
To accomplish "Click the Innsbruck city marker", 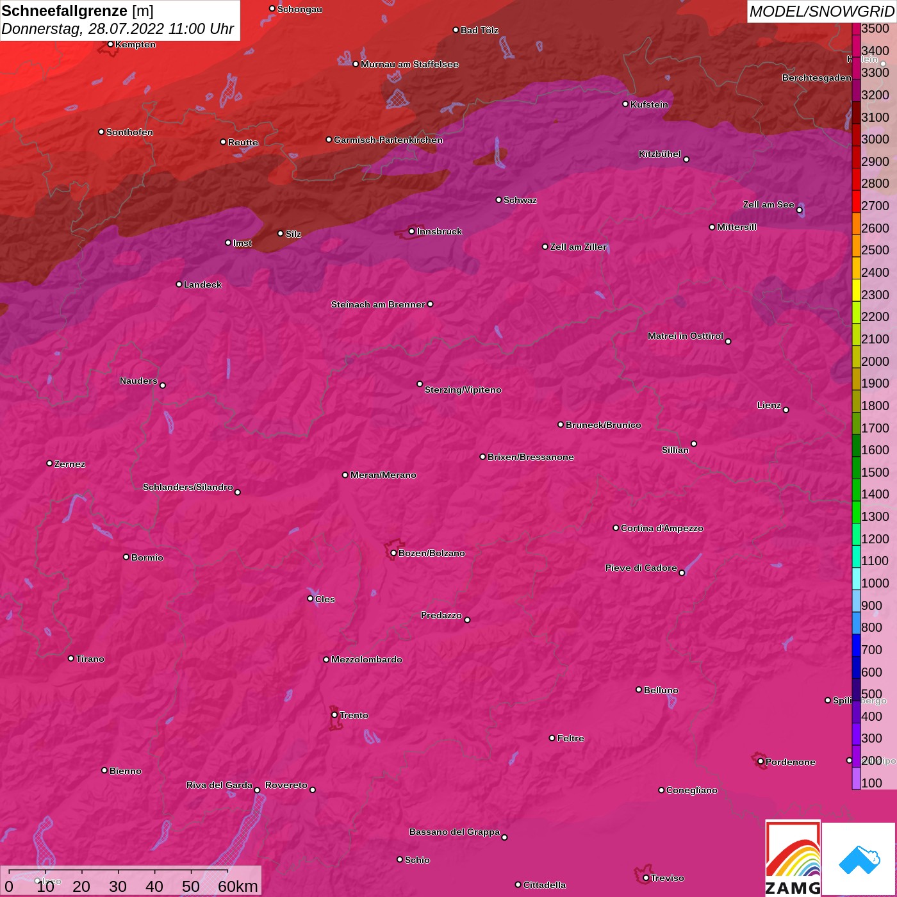I will click(411, 231).
